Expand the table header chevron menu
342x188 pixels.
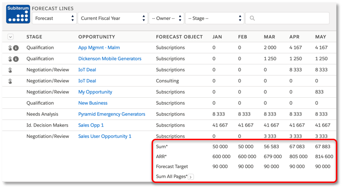click(10, 37)
